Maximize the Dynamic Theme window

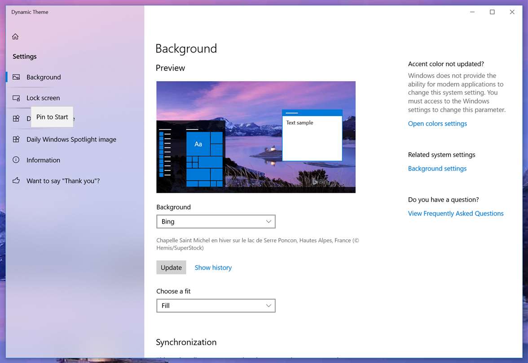pos(492,12)
